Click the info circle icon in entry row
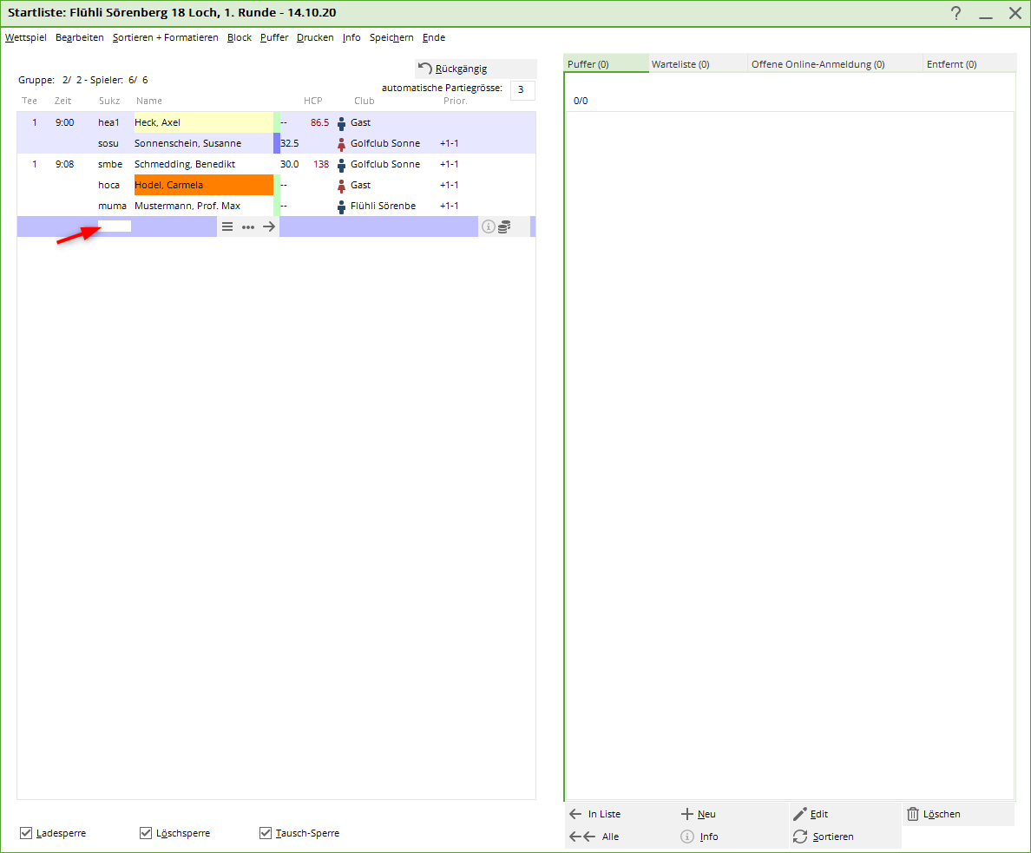 (488, 226)
